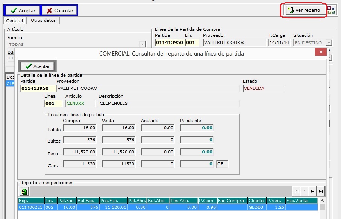Open the Situación EN DESTINO dropdown

pos(329,43)
